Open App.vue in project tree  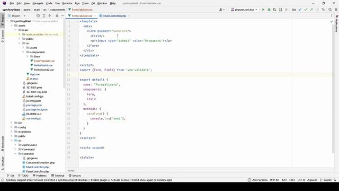[x=35, y=74]
